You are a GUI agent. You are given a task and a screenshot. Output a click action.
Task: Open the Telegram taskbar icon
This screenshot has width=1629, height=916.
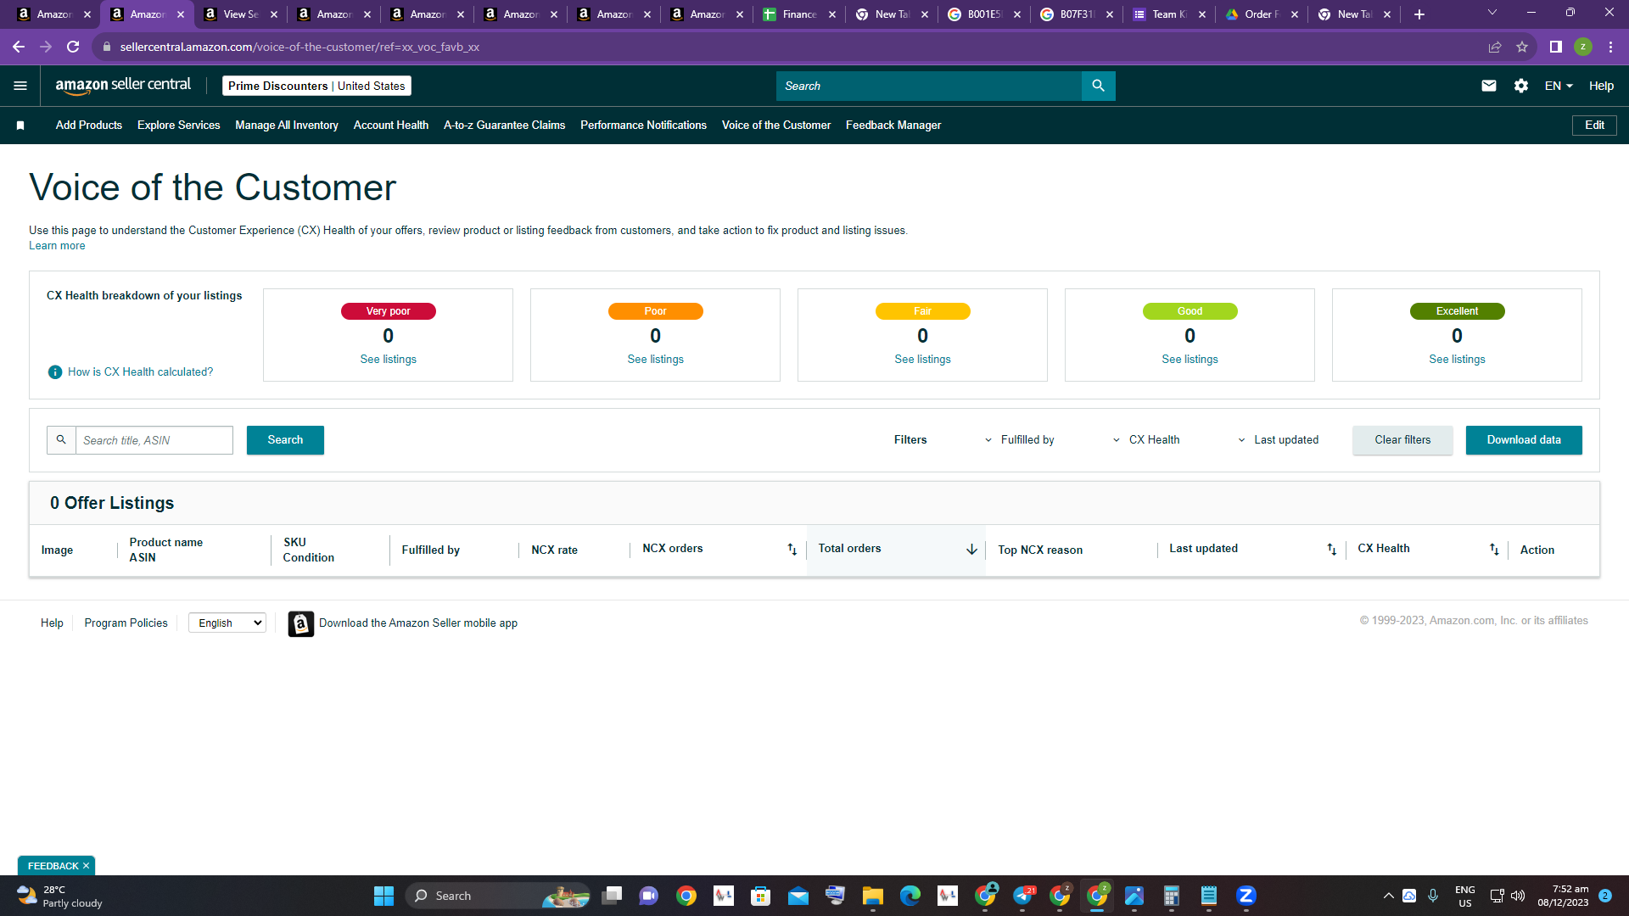coord(1022,896)
